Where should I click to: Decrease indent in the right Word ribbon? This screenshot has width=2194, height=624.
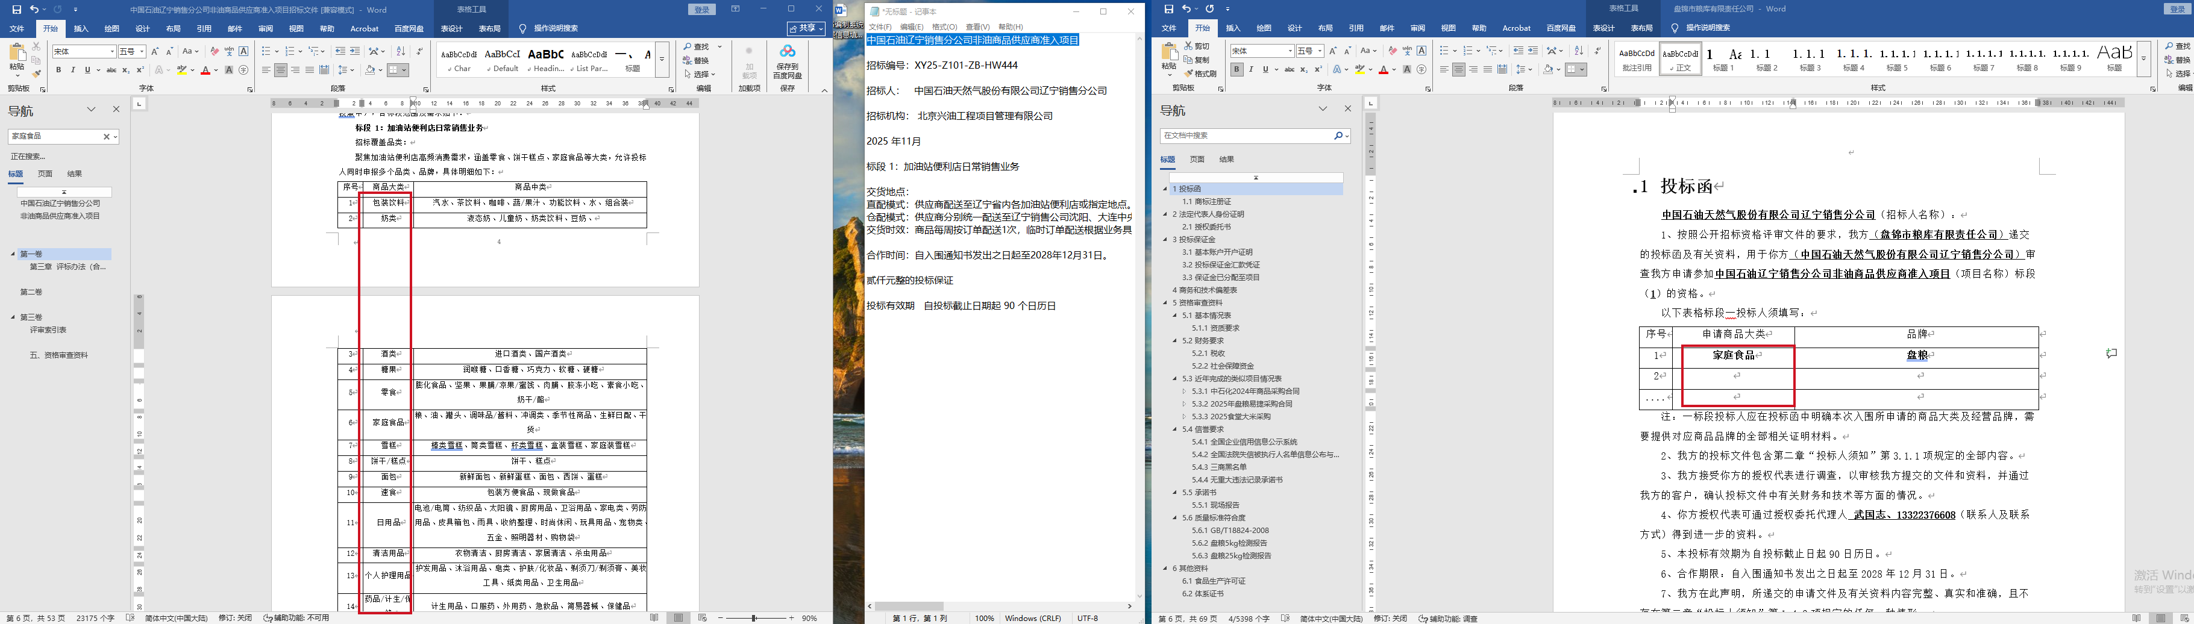point(1518,51)
